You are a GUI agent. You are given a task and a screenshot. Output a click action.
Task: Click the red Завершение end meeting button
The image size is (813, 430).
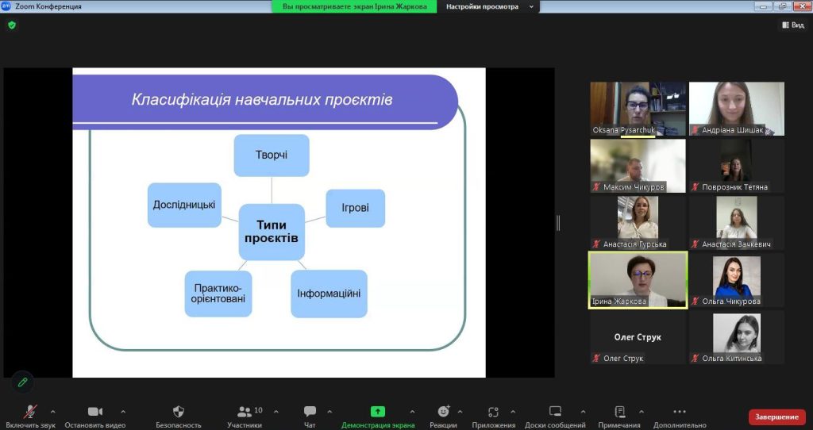776,417
